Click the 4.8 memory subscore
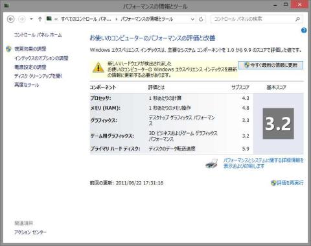The image size is (311, 246). 246,108
